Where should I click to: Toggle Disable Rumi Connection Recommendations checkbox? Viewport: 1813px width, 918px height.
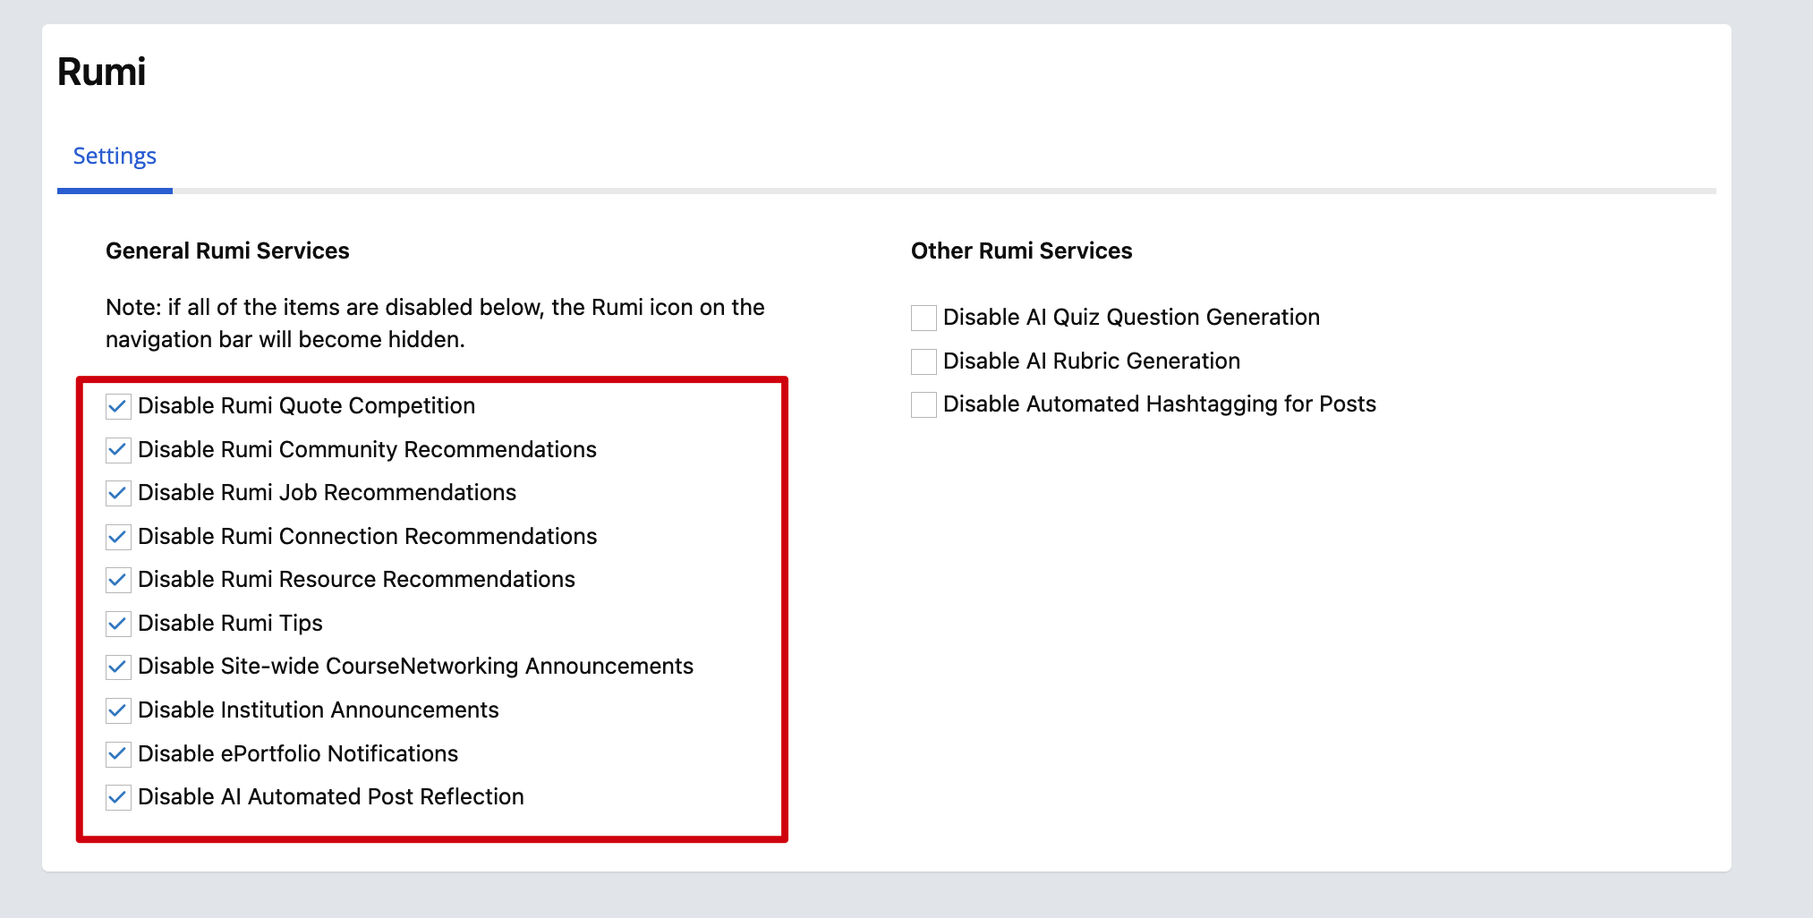(118, 537)
